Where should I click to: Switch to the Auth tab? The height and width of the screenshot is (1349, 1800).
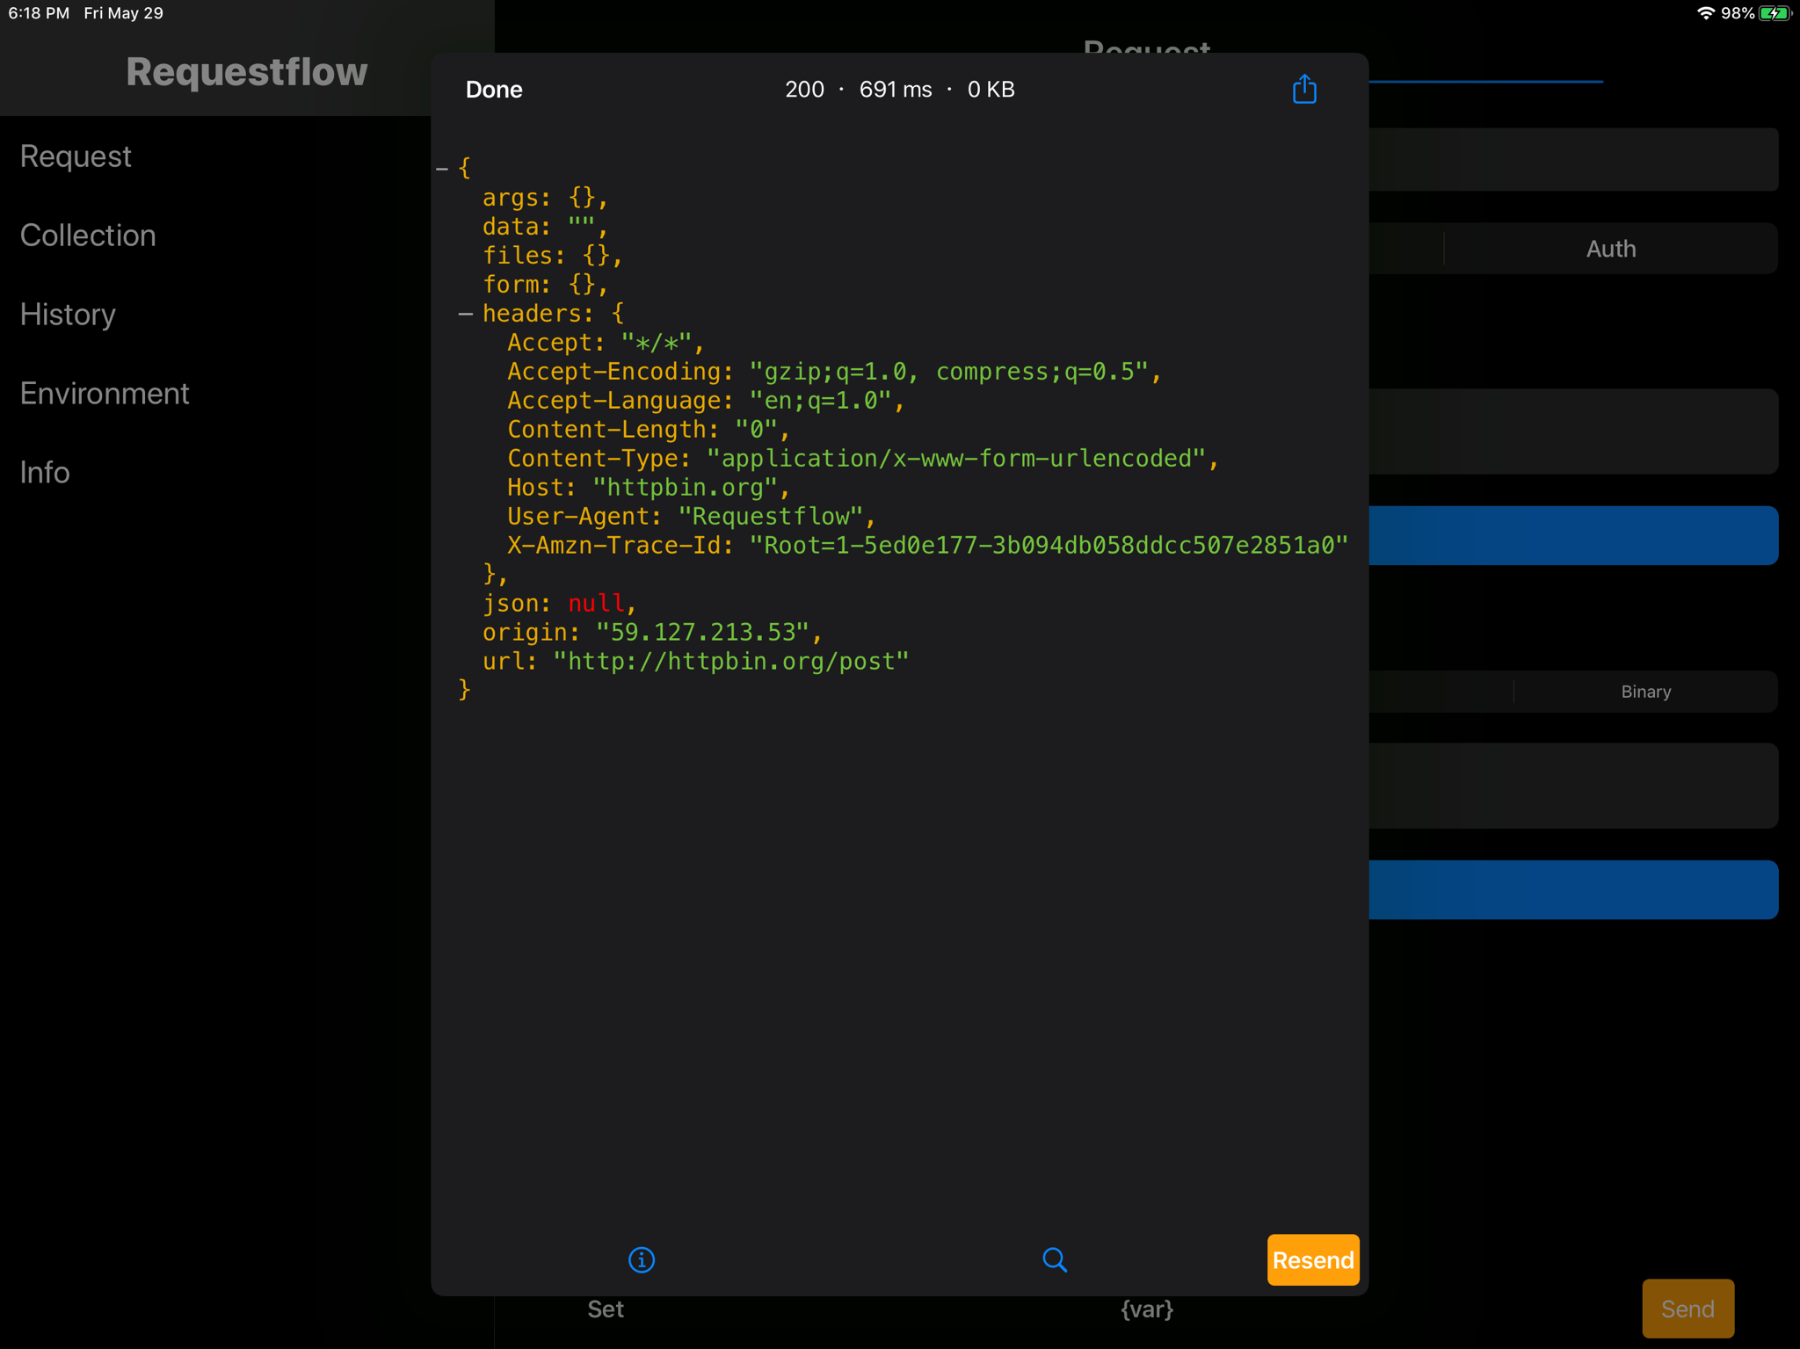click(x=1610, y=249)
